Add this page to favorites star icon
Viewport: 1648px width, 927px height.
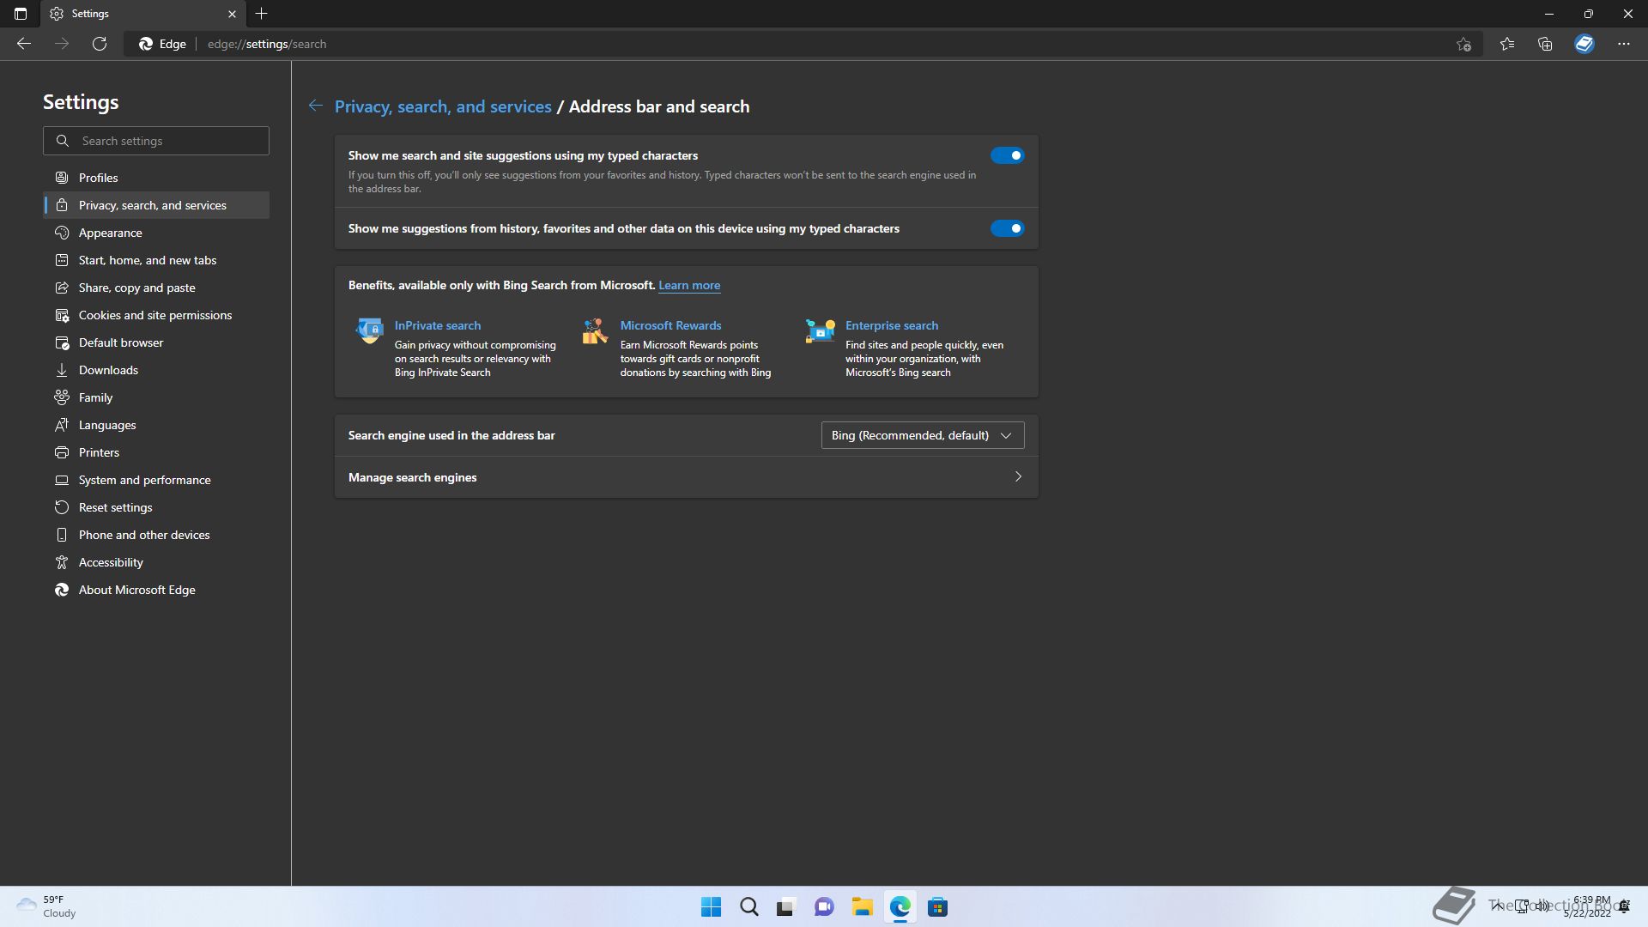coord(1463,44)
